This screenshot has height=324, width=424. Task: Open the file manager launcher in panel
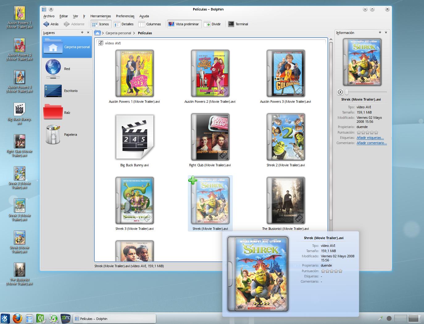pyautogui.click(x=29, y=318)
